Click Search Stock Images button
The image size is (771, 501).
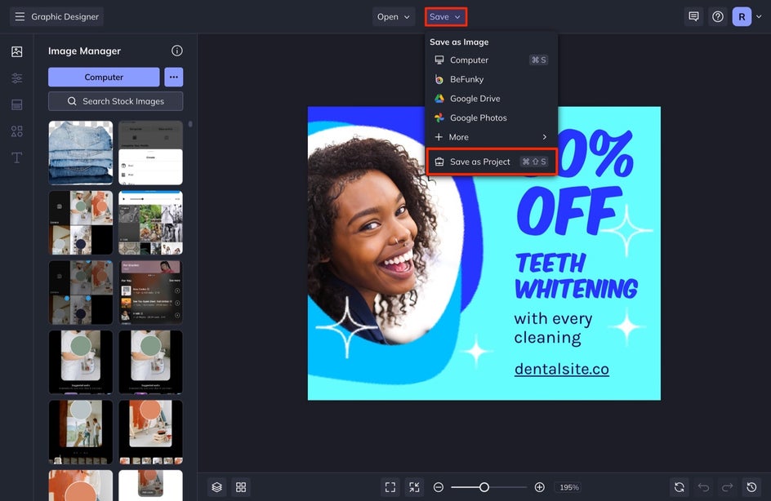pyautogui.click(x=115, y=101)
